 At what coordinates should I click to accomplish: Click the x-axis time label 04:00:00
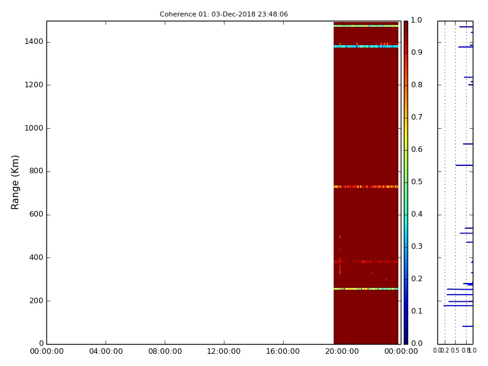pyautogui.click(x=106, y=351)
